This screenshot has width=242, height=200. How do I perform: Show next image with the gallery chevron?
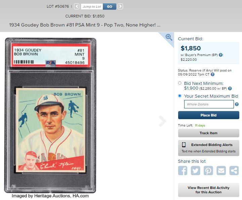[x=162, y=121]
